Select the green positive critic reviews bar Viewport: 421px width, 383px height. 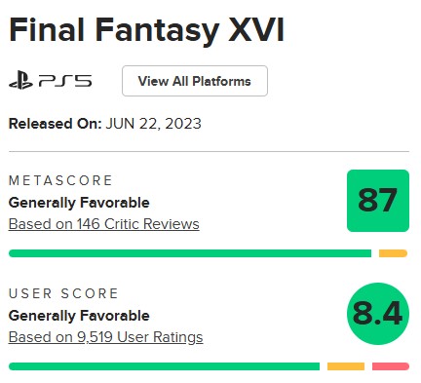(x=190, y=253)
